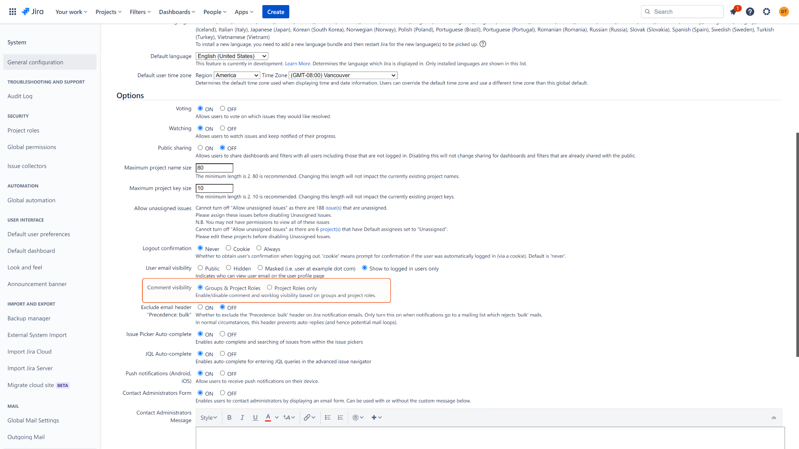Open the app switcher grid icon

pyautogui.click(x=12, y=12)
